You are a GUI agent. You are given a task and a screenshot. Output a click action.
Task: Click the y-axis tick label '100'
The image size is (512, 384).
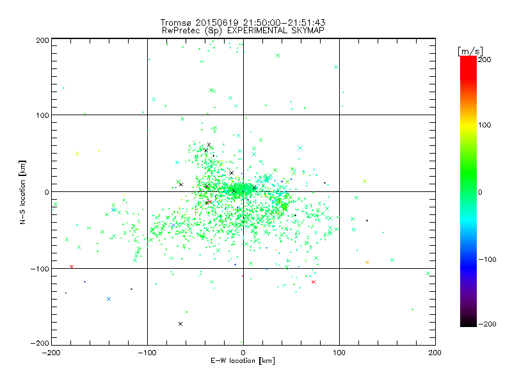click(42, 115)
